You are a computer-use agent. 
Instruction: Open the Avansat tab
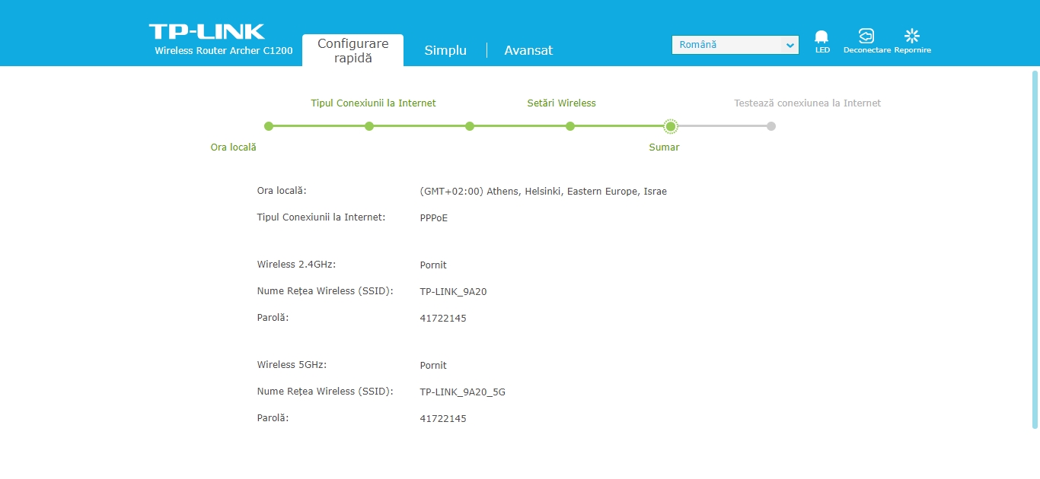click(528, 50)
